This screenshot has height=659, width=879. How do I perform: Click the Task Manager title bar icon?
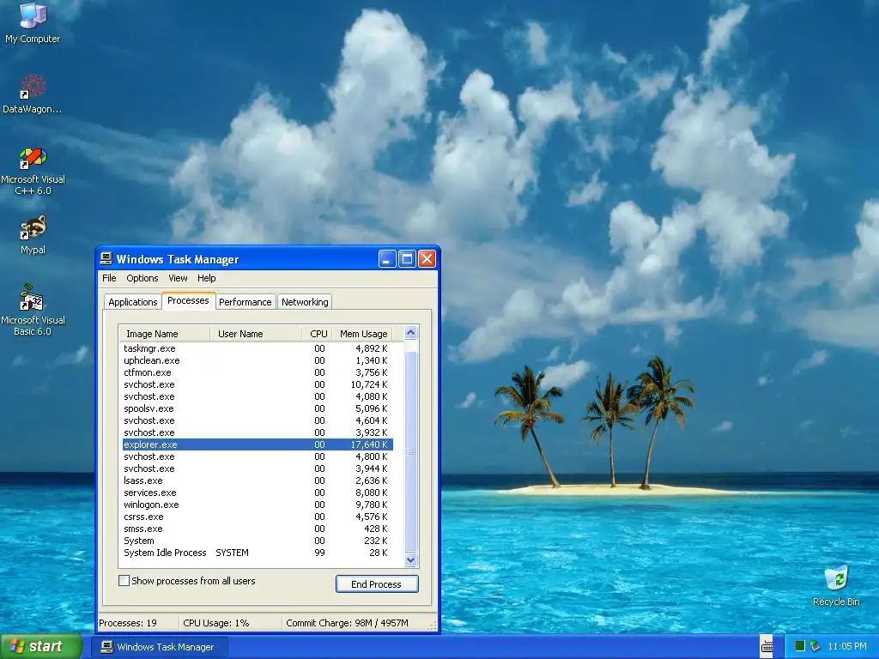tap(106, 258)
